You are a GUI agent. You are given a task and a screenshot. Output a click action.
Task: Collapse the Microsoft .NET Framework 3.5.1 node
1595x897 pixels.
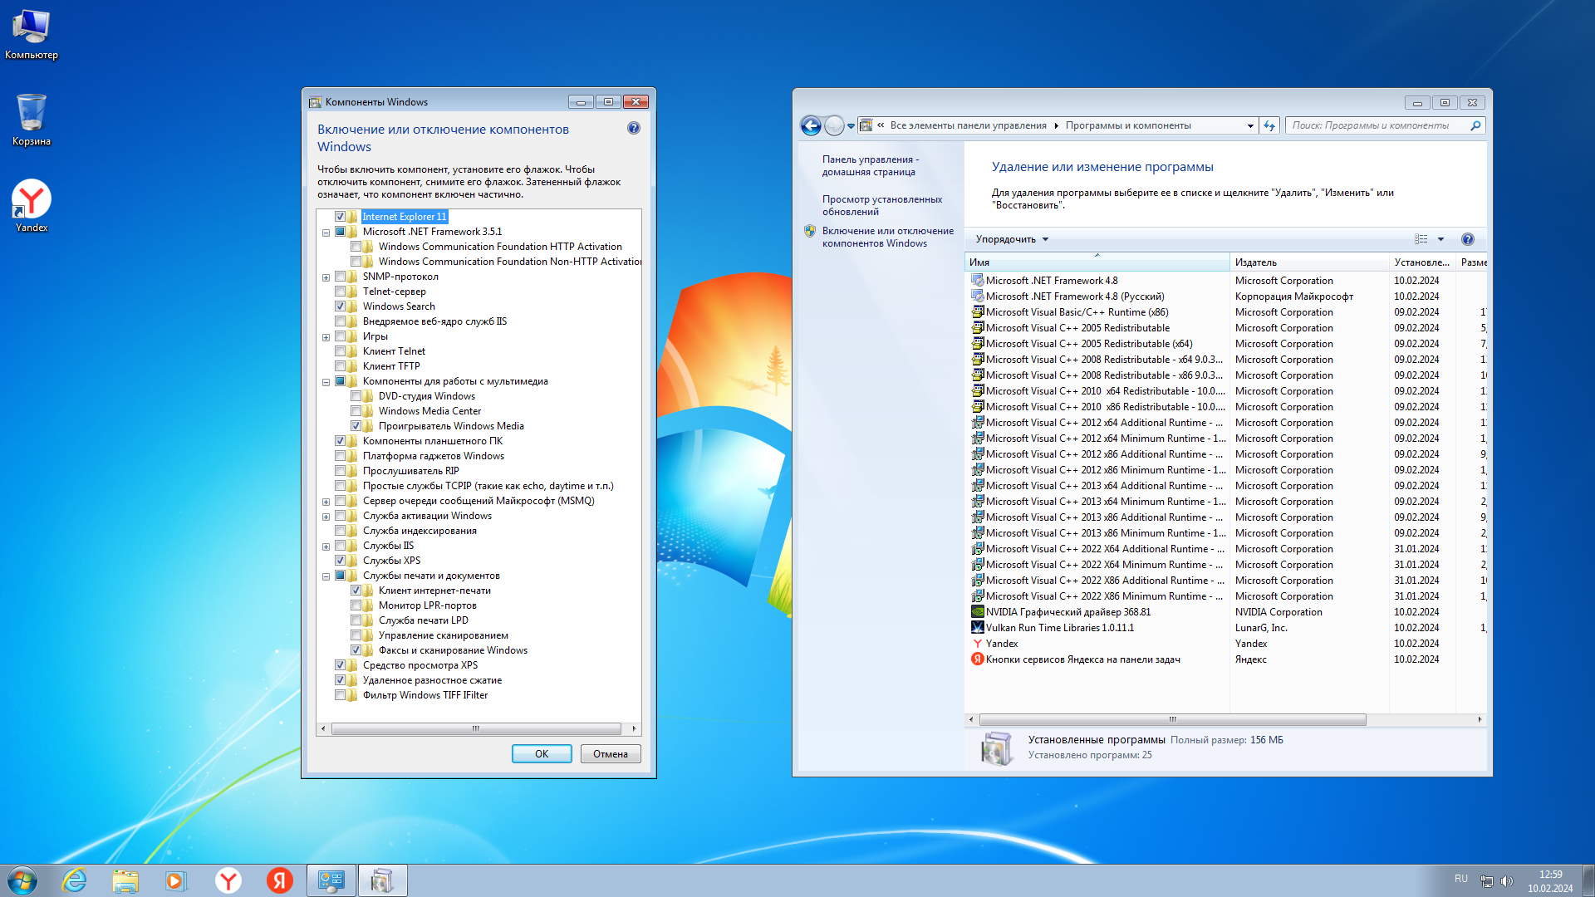[326, 233]
